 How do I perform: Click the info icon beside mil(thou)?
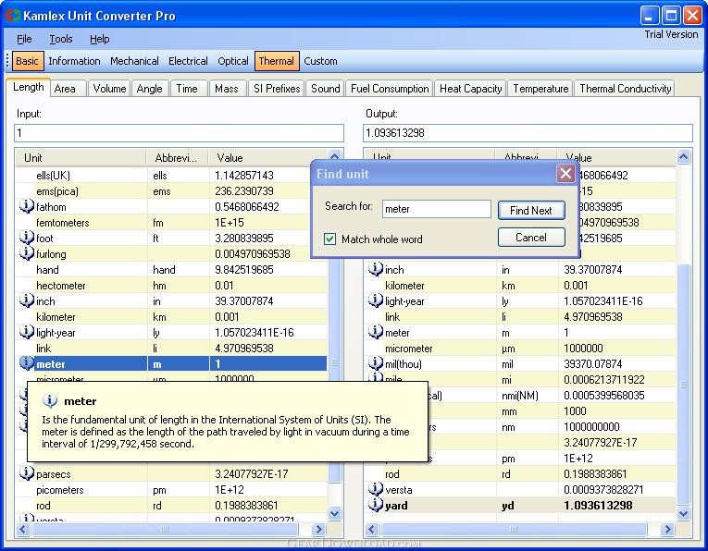click(x=376, y=363)
